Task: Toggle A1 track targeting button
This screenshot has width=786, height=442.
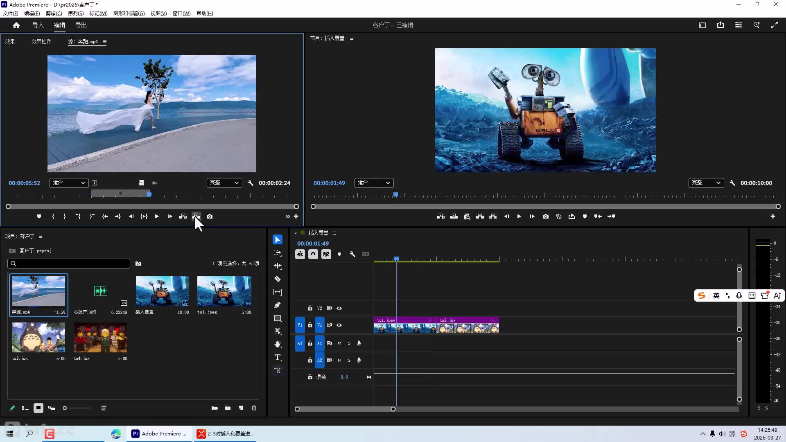Action: pyautogui.click(x=319, y=343)
